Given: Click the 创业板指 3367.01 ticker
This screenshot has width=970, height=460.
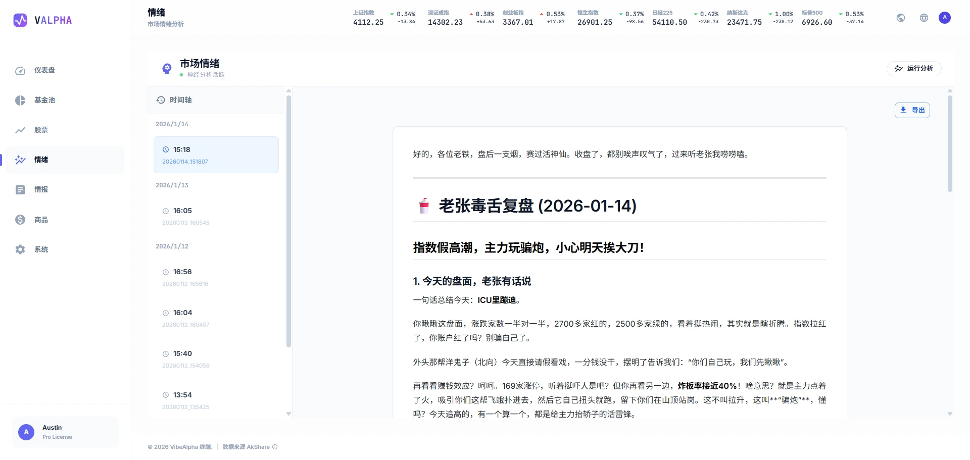Looking at the screenshot, I should tap(534, 18).
